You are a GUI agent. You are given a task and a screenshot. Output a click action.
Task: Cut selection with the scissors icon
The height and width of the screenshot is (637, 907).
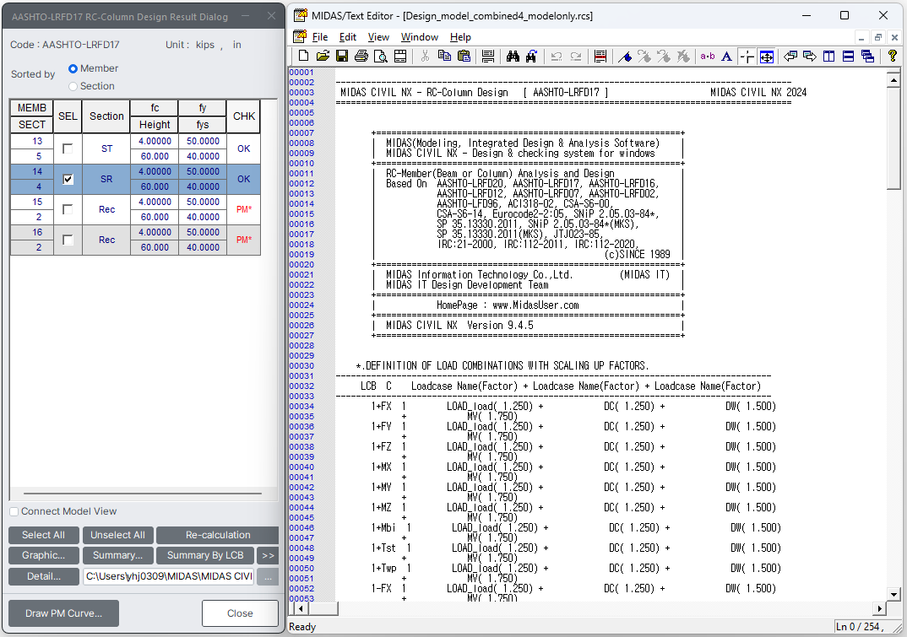pos(425,56)
